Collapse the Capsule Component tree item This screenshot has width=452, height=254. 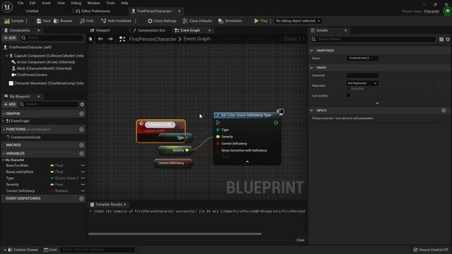pyautogui.click(x=7, y=56)
